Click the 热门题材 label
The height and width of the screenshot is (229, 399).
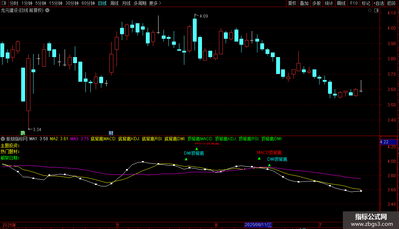[x=10, y=151]
